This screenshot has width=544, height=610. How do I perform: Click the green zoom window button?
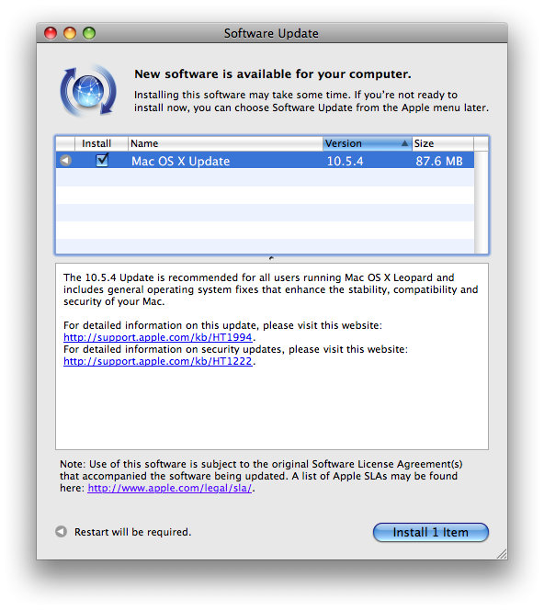point(89,33)
